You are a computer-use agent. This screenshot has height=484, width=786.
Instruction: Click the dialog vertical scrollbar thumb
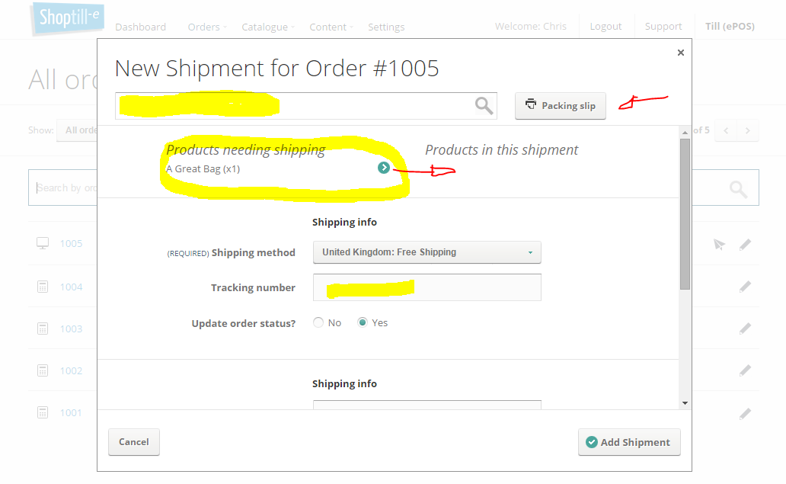click(685, 214)
